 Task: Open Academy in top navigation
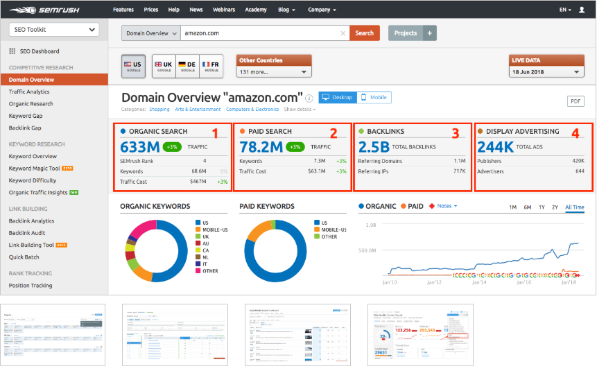coord(256,10)
